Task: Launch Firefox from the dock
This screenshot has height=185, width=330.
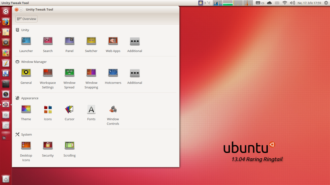Action: tap(6, 22)
